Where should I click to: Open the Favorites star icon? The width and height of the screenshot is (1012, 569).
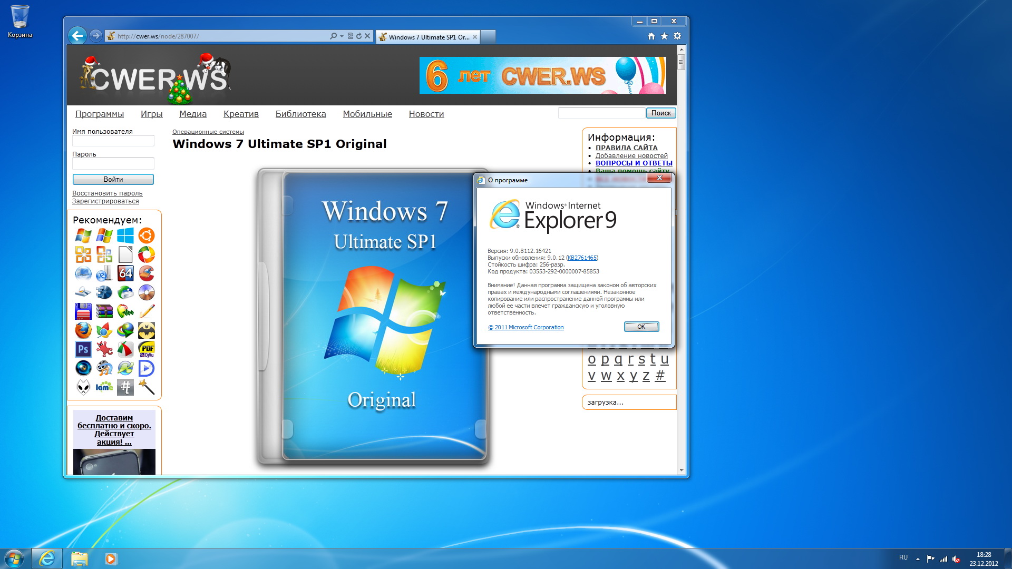point(664,36)
